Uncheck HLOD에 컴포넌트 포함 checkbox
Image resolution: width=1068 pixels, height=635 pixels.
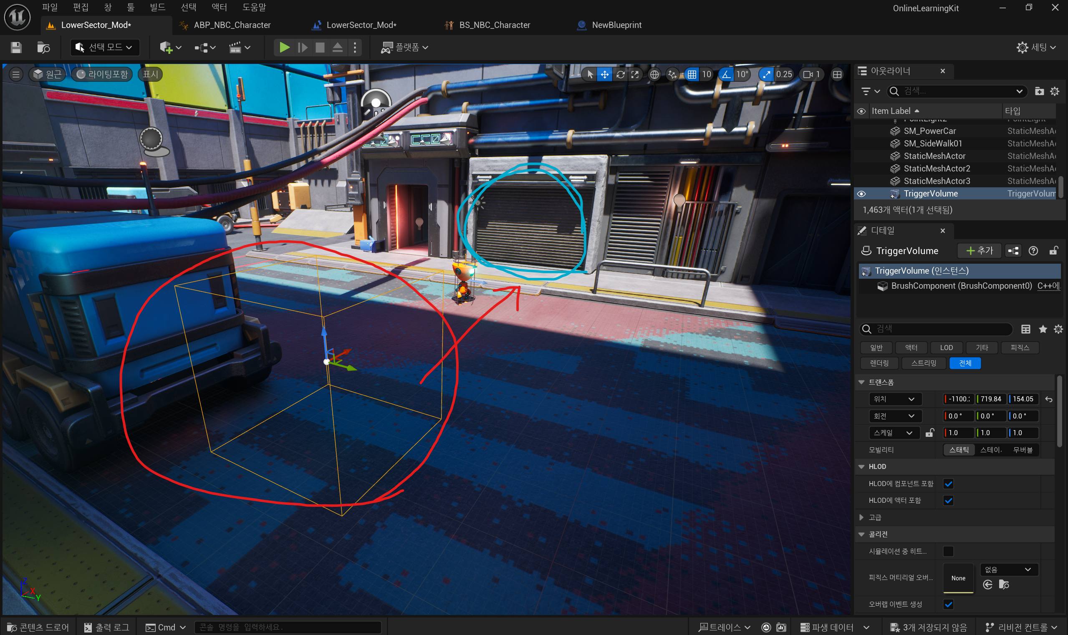(x=948, y=484)
